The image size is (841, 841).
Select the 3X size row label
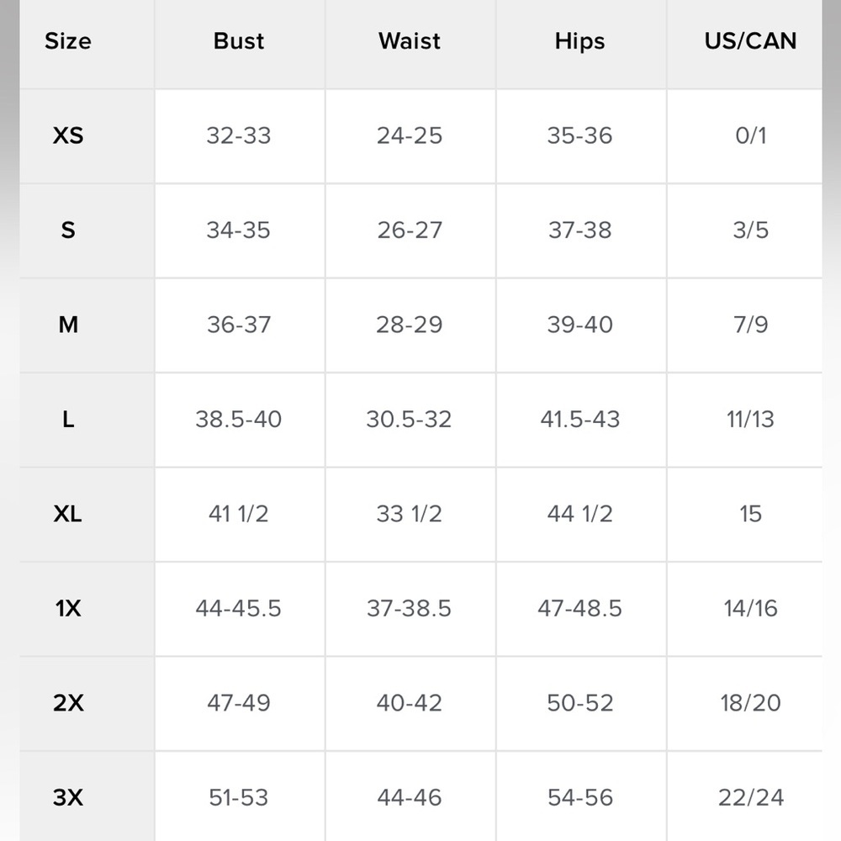[x=68, y=797]
